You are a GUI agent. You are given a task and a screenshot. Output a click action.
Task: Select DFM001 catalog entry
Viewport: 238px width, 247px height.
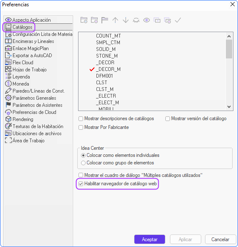tap(104, 76)
